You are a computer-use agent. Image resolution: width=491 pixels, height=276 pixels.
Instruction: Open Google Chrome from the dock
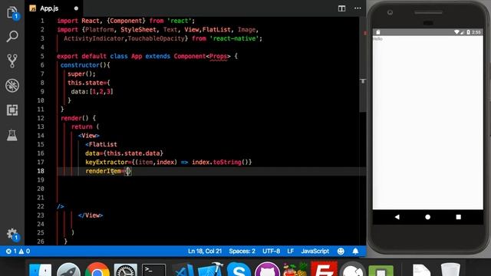tap(97, 270)
